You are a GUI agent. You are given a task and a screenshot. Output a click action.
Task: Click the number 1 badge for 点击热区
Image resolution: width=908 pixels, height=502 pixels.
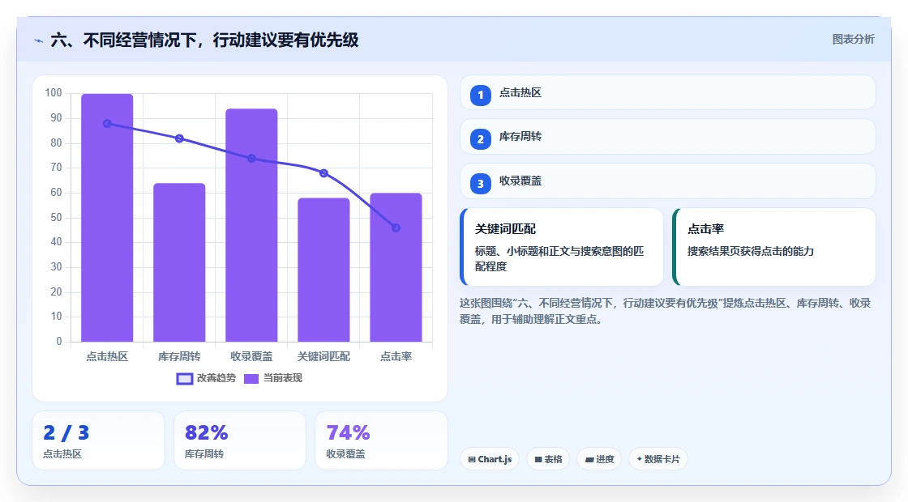click(x=480, y=96)
